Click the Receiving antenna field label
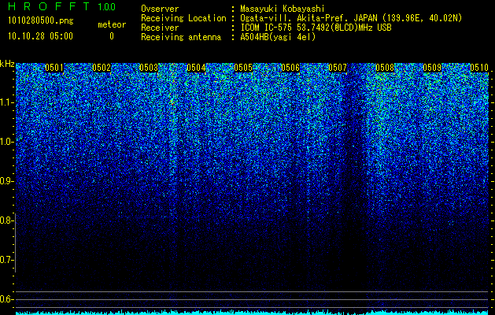The image size is (495, 315). (181, 37)
